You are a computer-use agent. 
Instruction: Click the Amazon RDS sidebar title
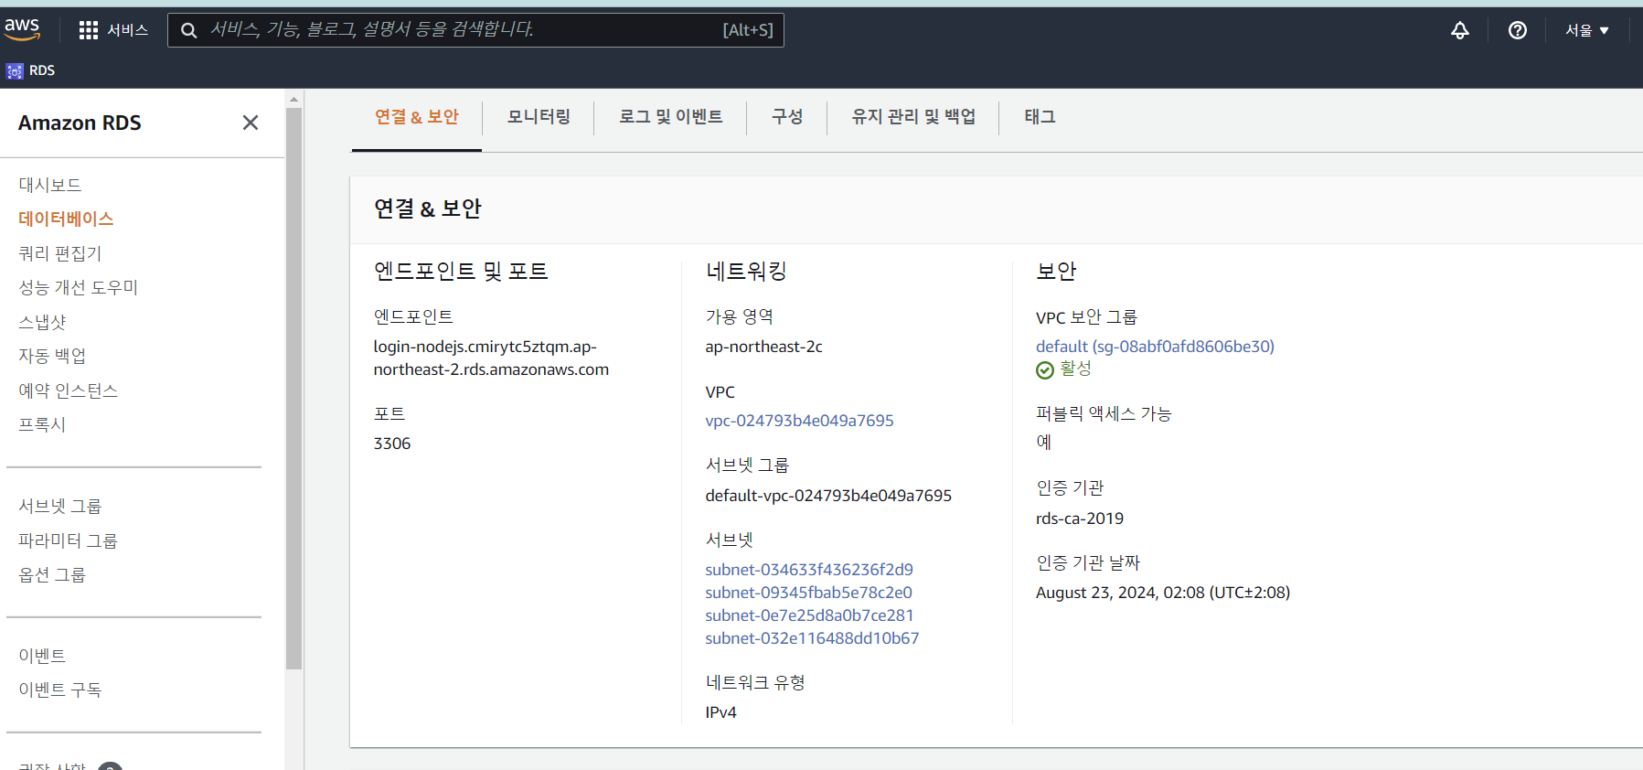[x=80, y=123]
